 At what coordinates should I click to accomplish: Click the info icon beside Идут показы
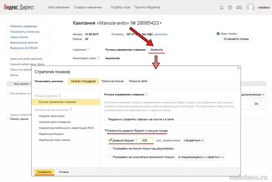[218, 34]
